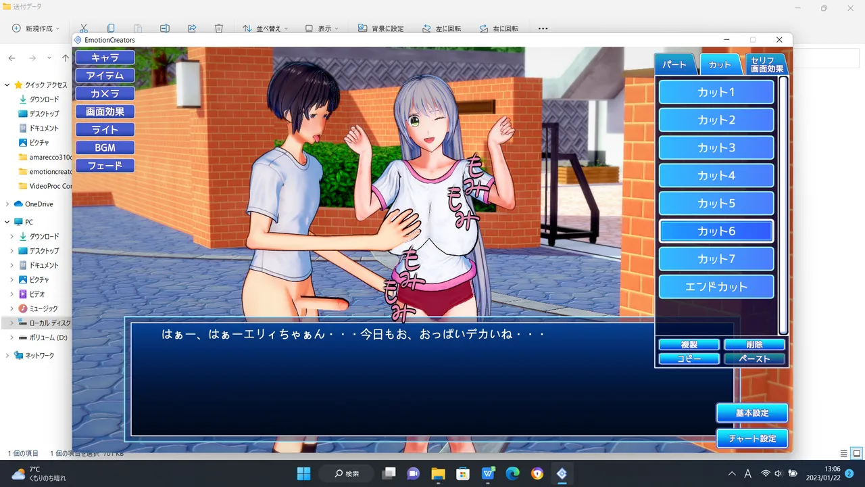Expand the ビデオ node under PC
The height and width of the screenshot is (487, 865).
click(x=11, y=294)
